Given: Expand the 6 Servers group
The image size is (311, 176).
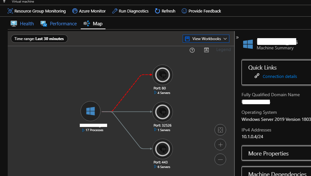Looking at the screenshot, I should pyautogui.click(x=162, y=167).
